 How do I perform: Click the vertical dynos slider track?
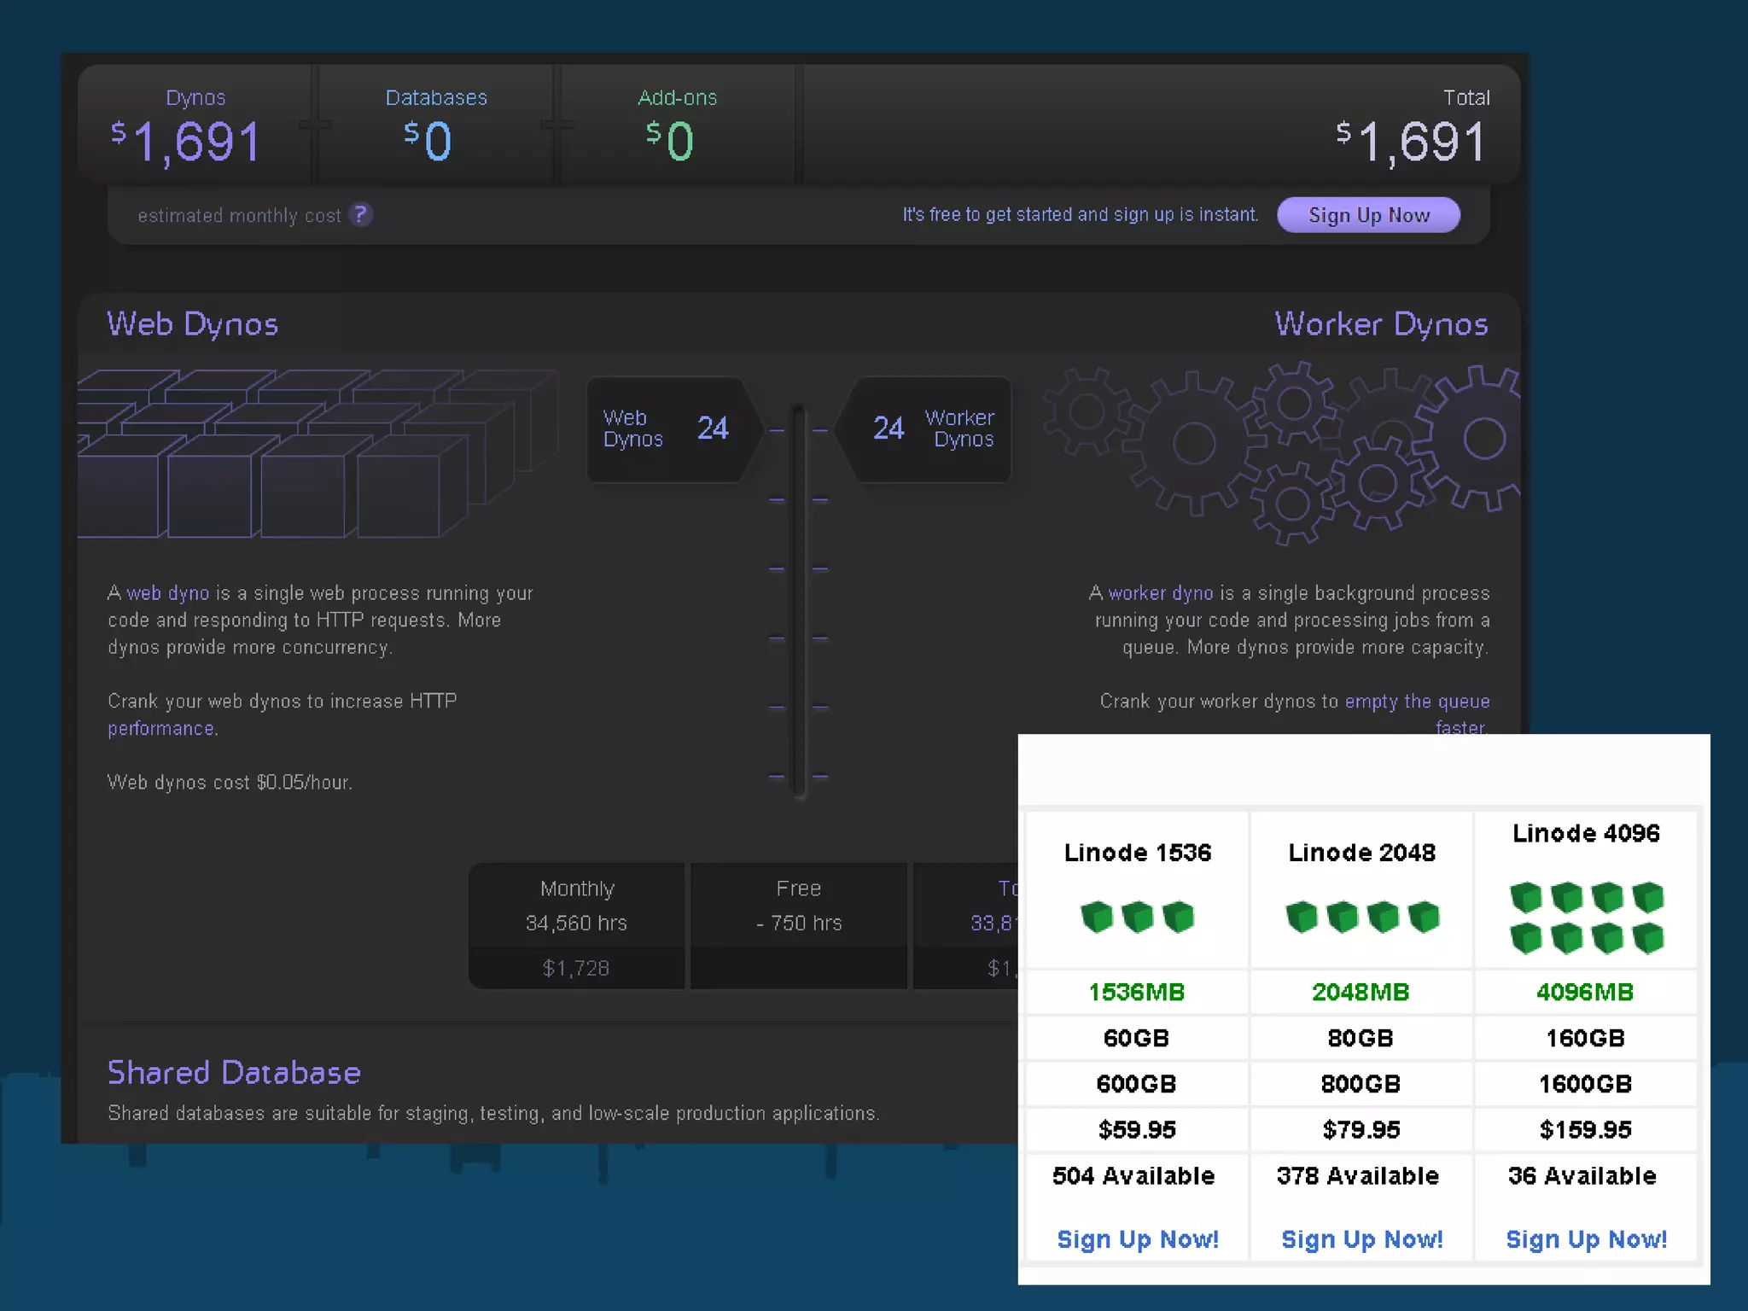[x=799, y=602]
